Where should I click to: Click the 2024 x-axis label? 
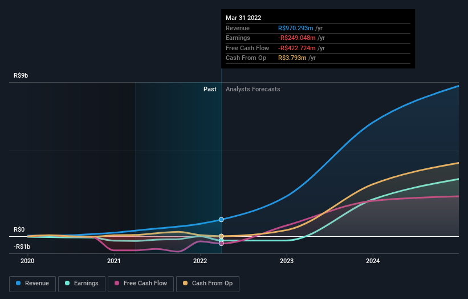tap(373, 261)
